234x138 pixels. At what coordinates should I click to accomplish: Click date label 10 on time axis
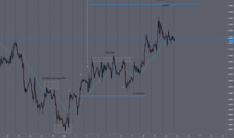(x=143, y=136)
